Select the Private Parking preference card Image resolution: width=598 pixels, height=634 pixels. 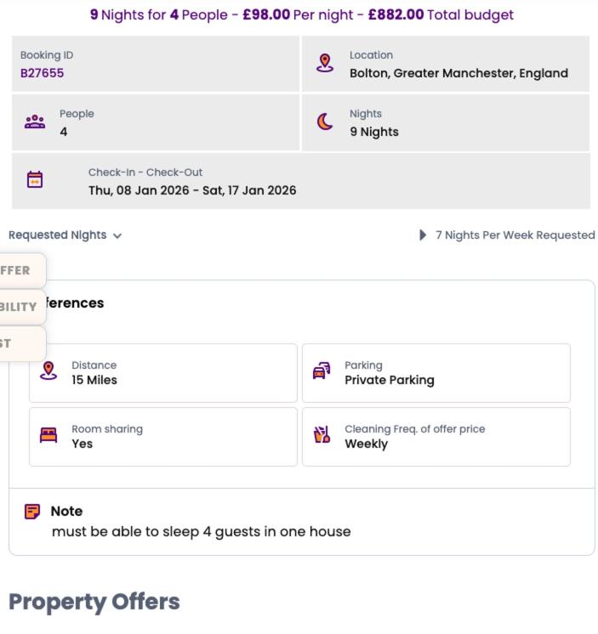(436, 373)
